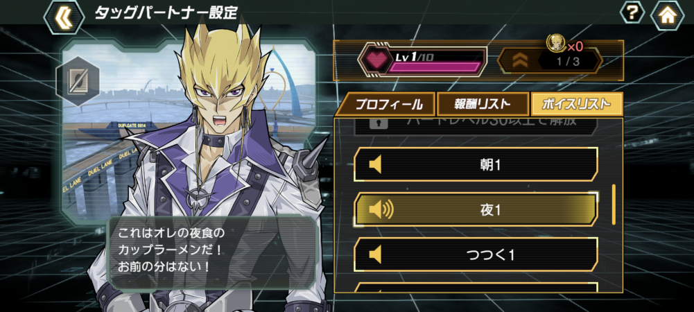694x312 pixels.
Task: Tap the 1/3 rank counter
Action: [568, 61]
